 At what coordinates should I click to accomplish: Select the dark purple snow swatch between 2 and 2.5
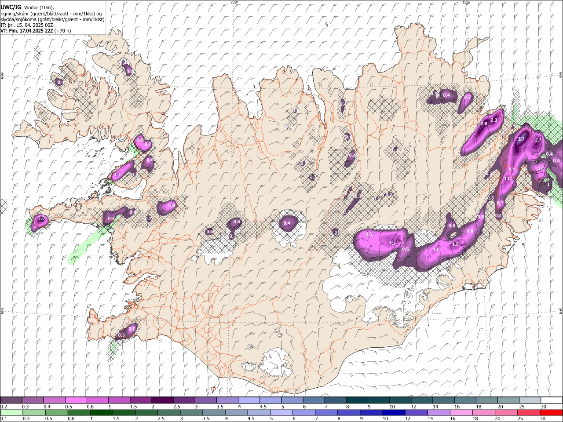click(x=162, y=400)
